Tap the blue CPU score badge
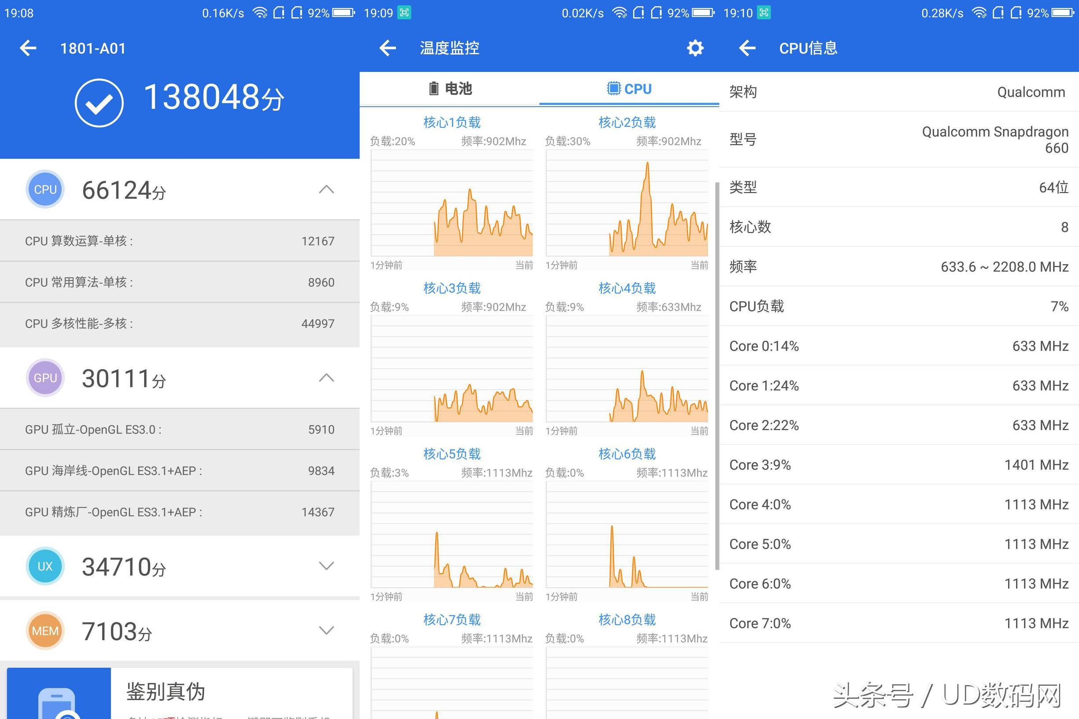 (x=45, y=189)
